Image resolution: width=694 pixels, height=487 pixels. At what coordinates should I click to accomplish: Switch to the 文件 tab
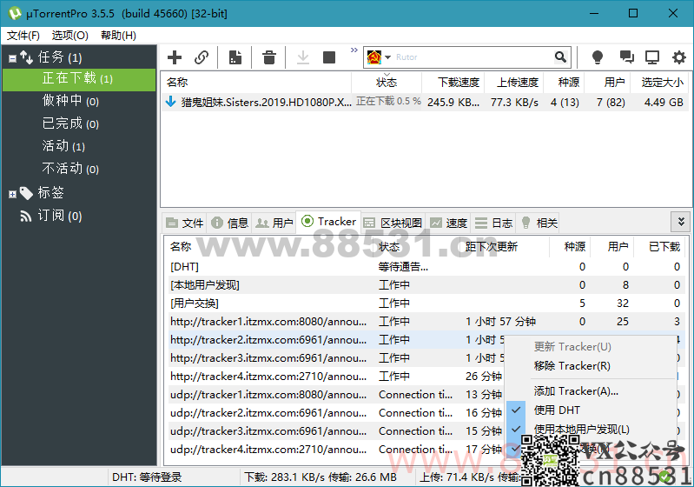pyautogui.click(x=185, y=223)
